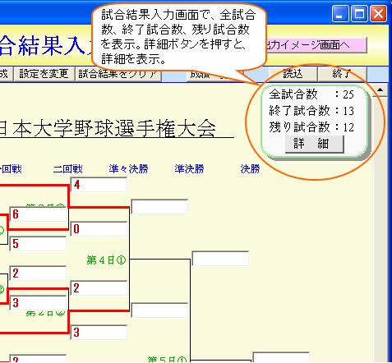Click the 終了 button
This screenshot has width=392, height=363.
(x=342, y=74)
